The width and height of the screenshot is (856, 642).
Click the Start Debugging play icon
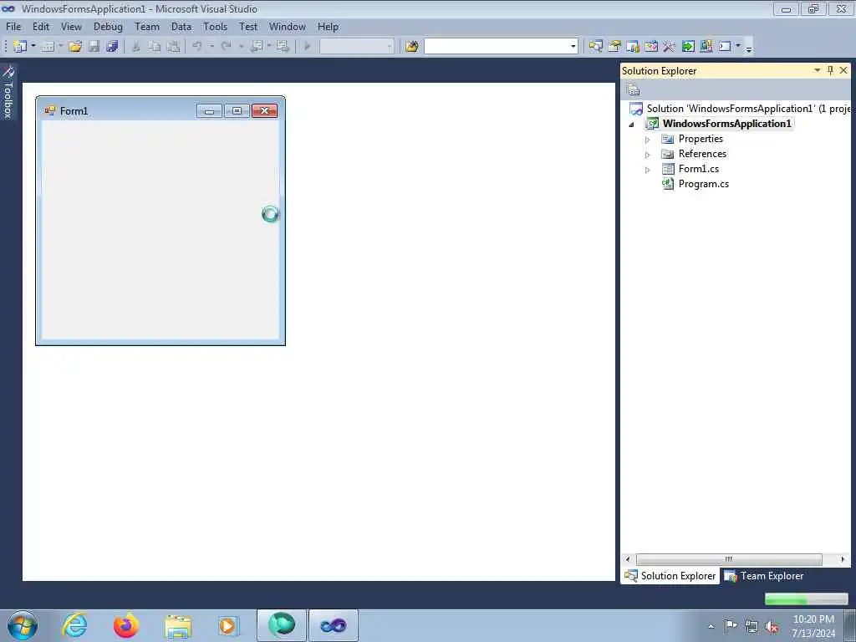308,47
